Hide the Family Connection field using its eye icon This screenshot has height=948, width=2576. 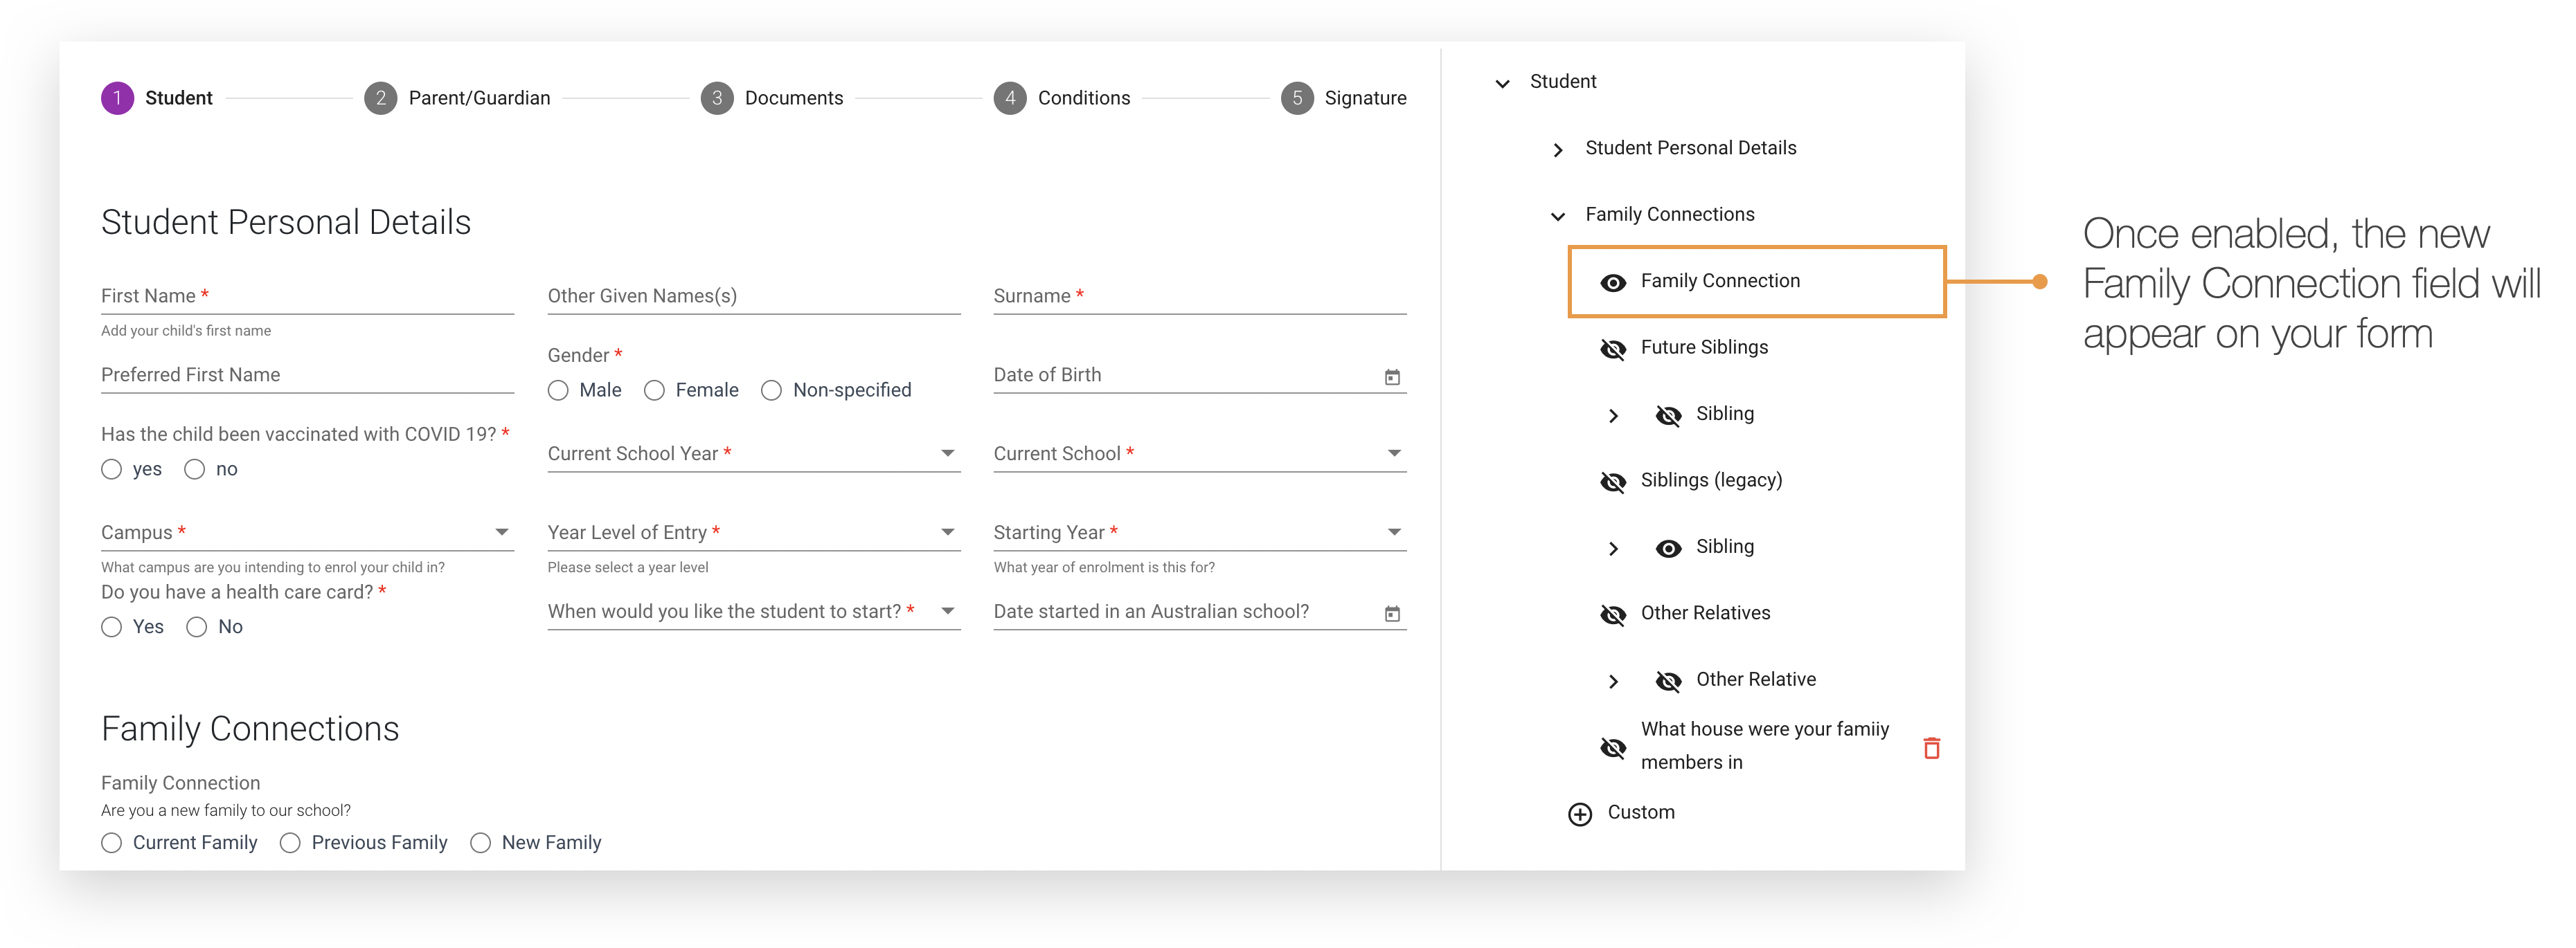point(1614,283)
